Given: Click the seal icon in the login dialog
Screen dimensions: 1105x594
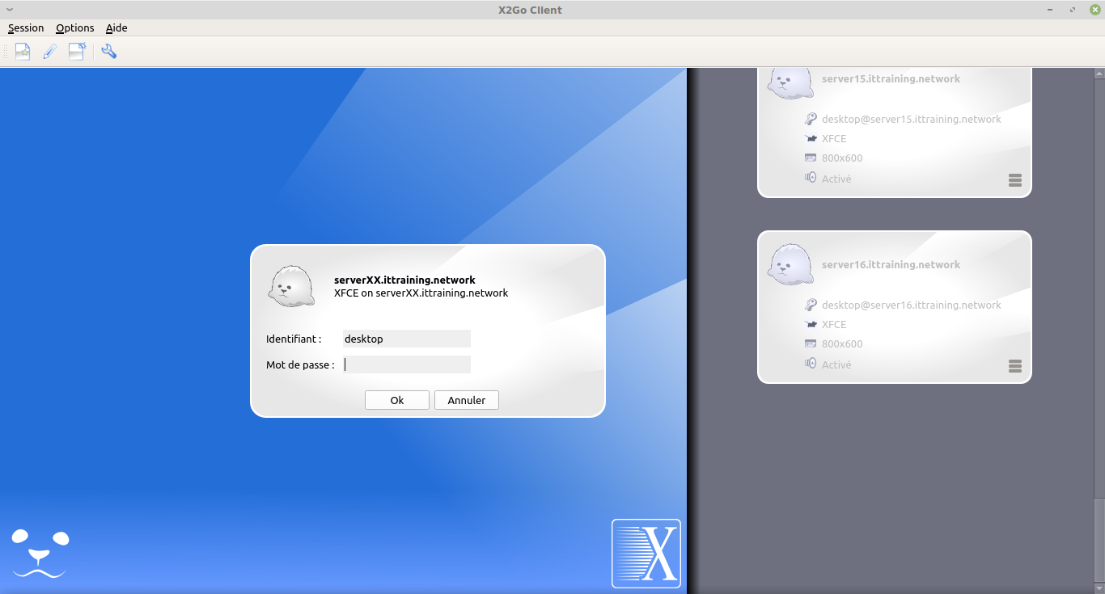Looking at the screenshot, I should pos(291,286).
